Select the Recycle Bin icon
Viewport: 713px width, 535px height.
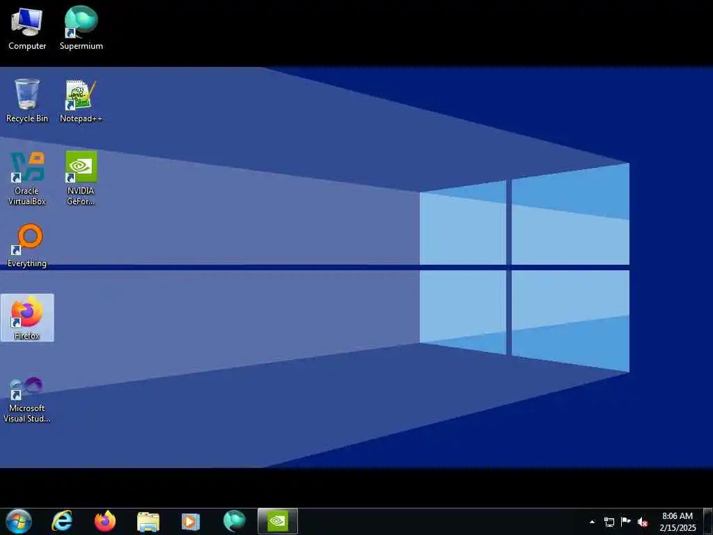[27, 100]
